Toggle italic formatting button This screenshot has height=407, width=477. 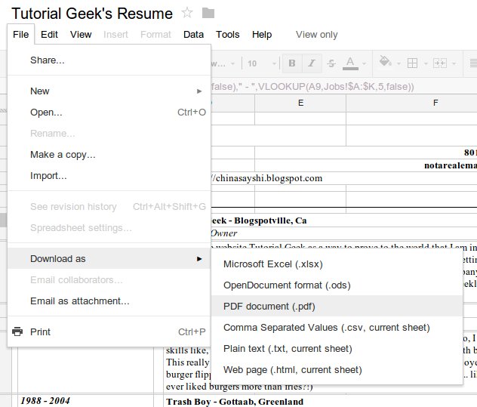[312, 63]
